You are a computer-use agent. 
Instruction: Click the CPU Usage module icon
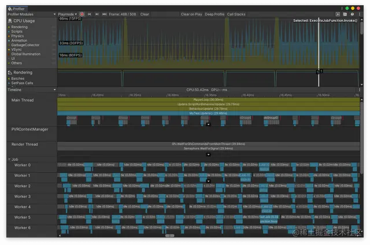coord(10,21)
